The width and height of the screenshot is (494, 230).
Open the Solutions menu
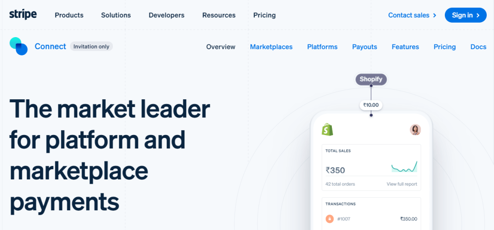point(116,15)
